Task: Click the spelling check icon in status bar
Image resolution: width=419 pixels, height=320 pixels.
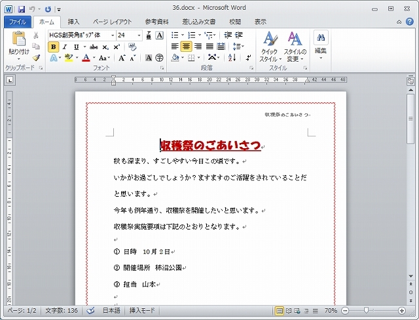Action: pyautogui.click(x=90, y=310)
